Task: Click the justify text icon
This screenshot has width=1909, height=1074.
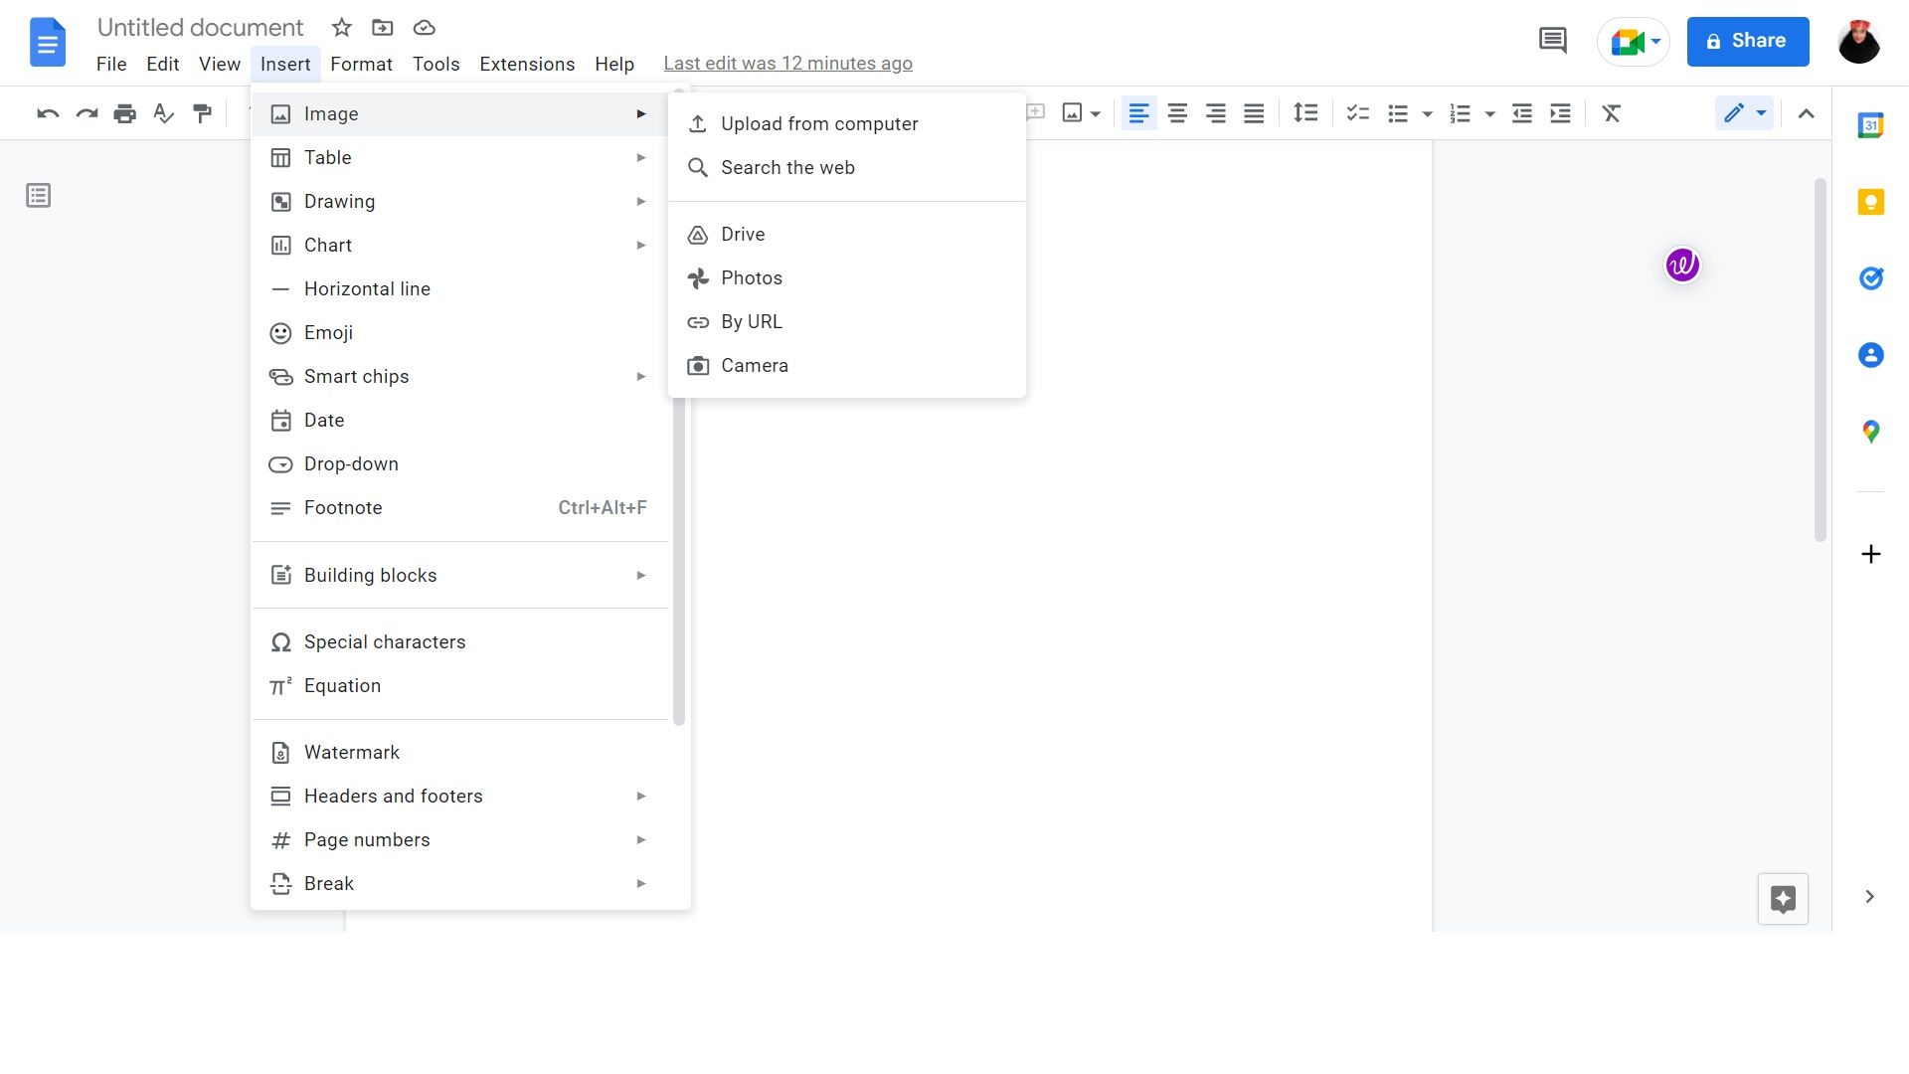Action: pyautogui.click(x=1254, y=113)
